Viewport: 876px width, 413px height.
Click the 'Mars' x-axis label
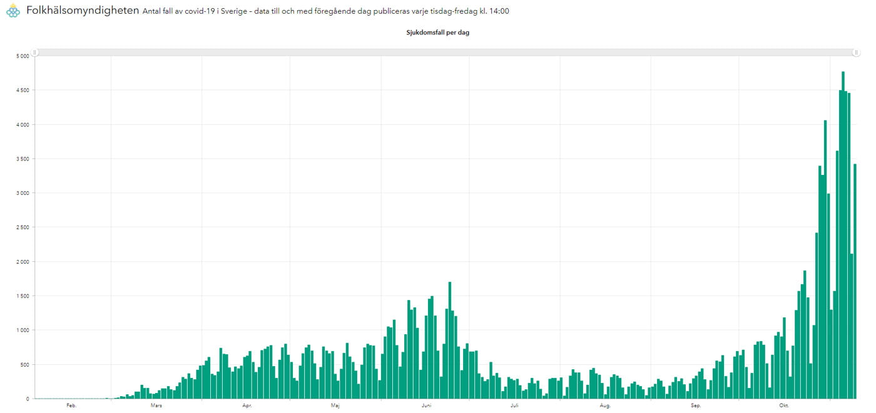[156, 406]
